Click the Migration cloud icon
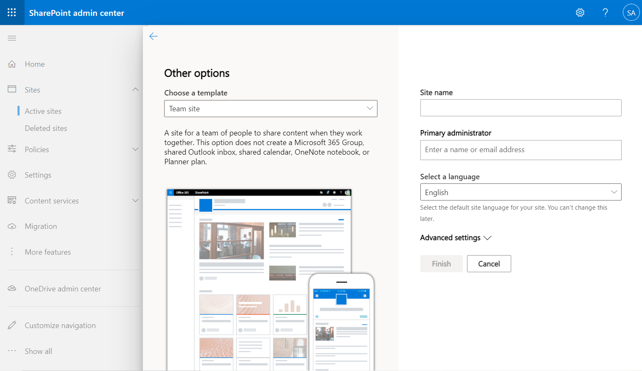The height and width of the screenshot is (371, 642). [x=12, y=226]
